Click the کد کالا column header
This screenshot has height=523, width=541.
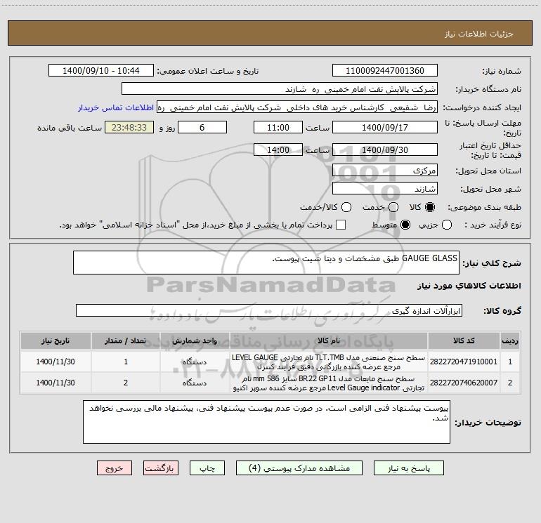(x=464, y=340)
